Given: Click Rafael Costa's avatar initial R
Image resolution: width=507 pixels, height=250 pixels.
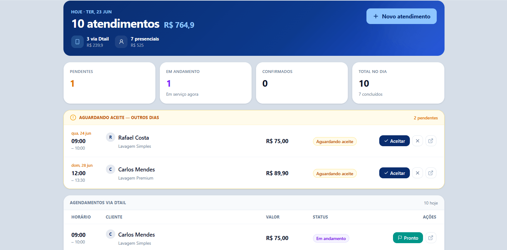Looking at the screenshot, I should (111, 137).
